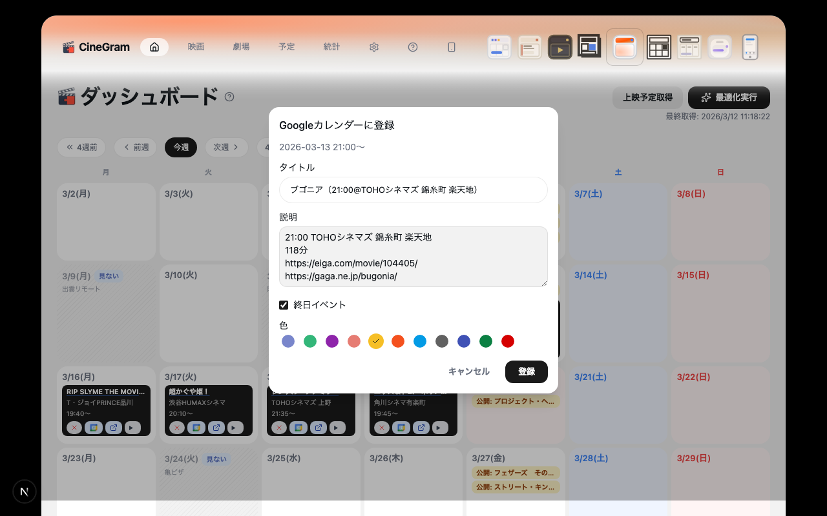Click the dark video player theme icon in the header
Image resolution: width=827 pixels, height=516 pixels.
click(x=560, y=46)
